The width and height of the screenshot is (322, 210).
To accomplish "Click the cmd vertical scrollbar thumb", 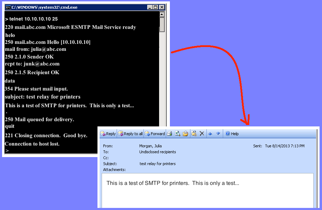I will (x=162, y=25).
